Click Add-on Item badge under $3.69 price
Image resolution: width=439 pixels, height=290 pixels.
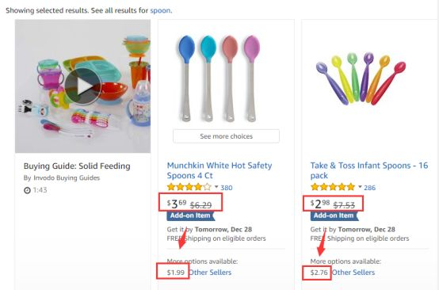[191, 216]
